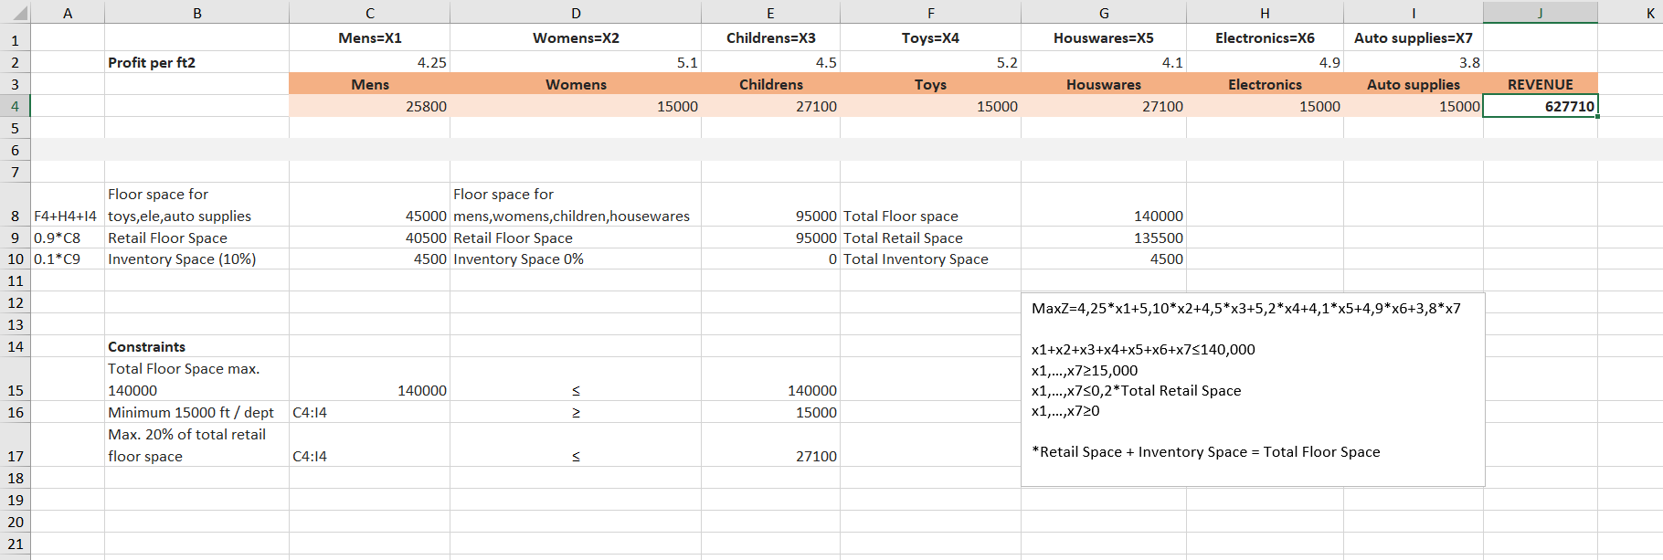Click the constraint value 27100 in row 17
The height and width of the screenshot is (560, 1663).
pos(770,445)
